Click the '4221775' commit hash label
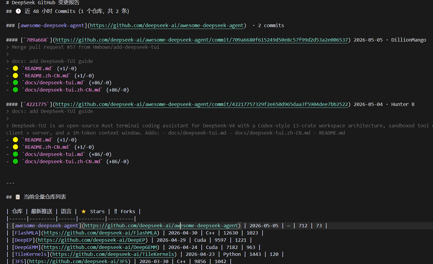This screenshot has width=433, height=264. coord(36,104)
